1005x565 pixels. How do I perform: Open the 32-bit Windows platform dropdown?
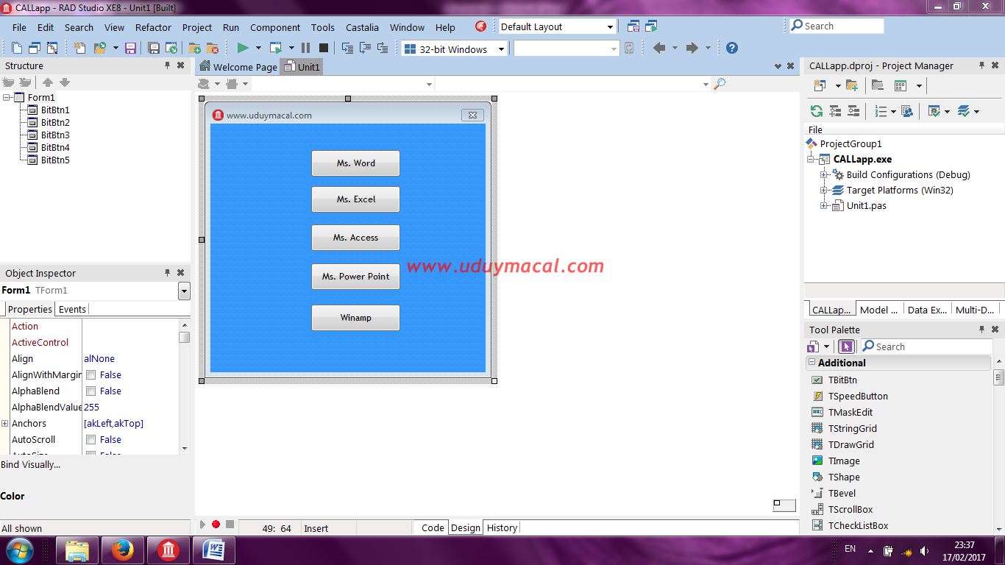(502, 49)
